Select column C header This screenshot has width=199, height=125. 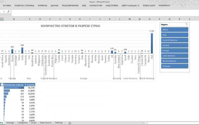(x=30, y=19)
